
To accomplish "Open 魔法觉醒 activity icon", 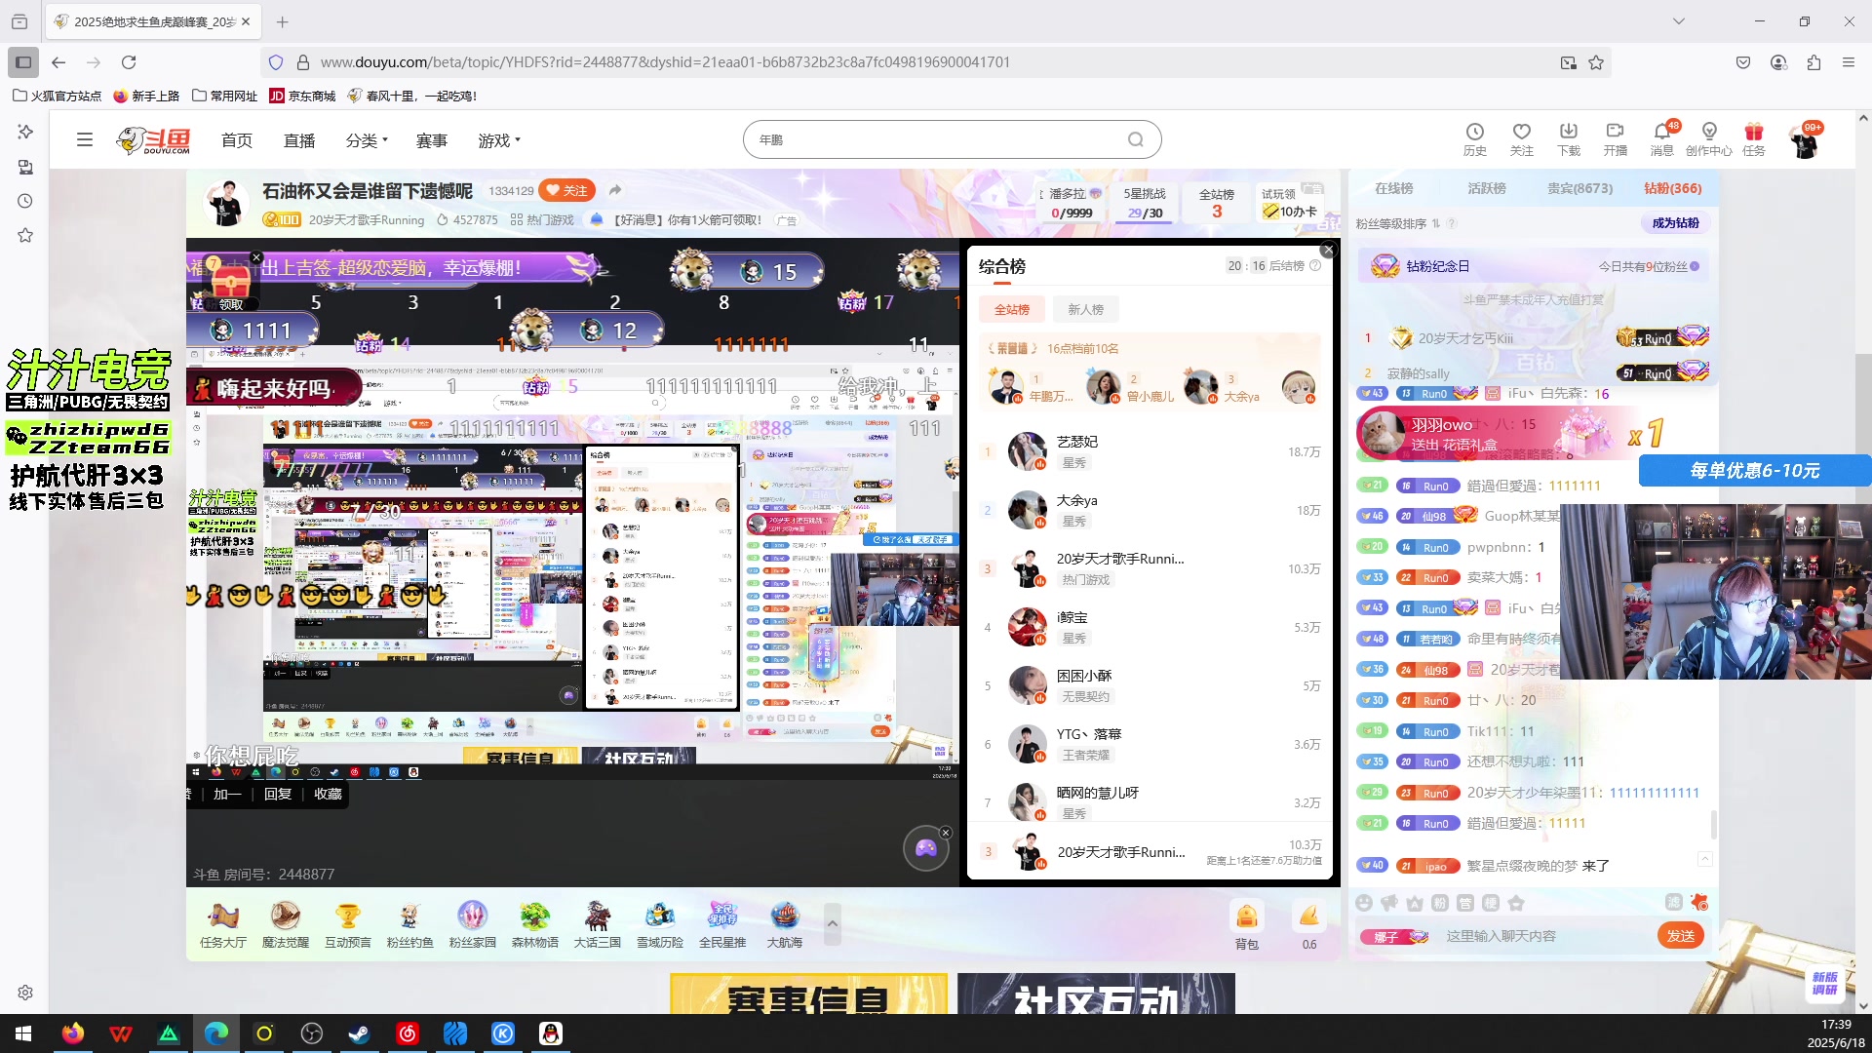I will 286,924.
